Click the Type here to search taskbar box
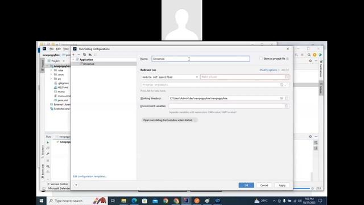 [77, 201]
